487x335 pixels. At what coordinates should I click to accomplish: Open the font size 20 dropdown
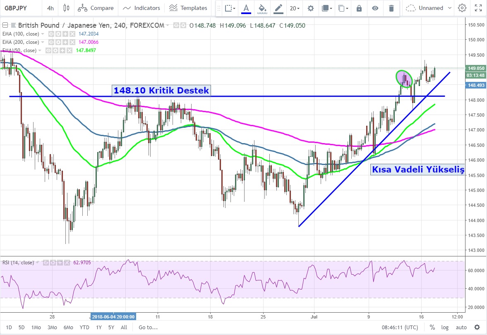(x=295, y=8)
